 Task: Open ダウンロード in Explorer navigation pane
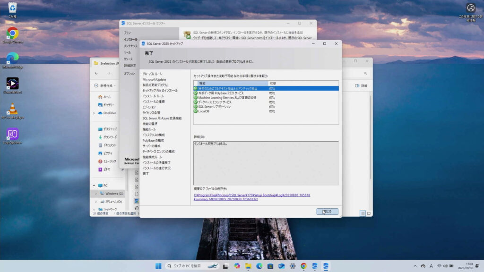click(x=107, y=137)
